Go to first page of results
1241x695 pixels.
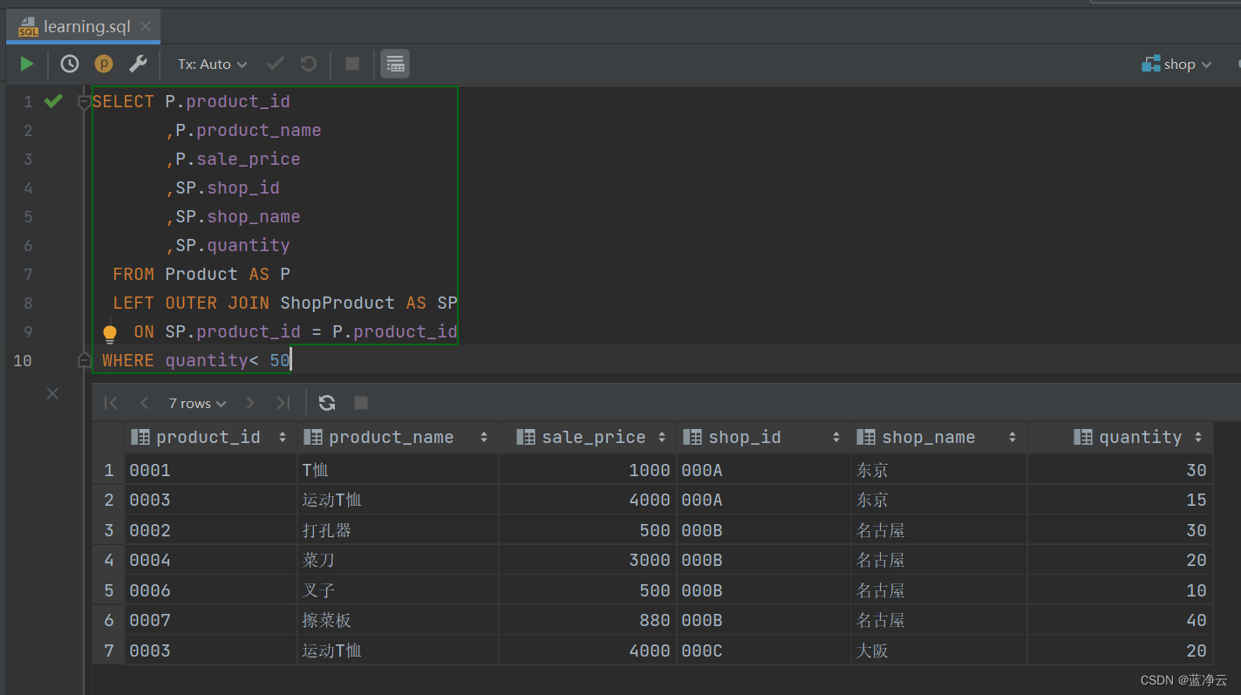click(x=111, y=403)
